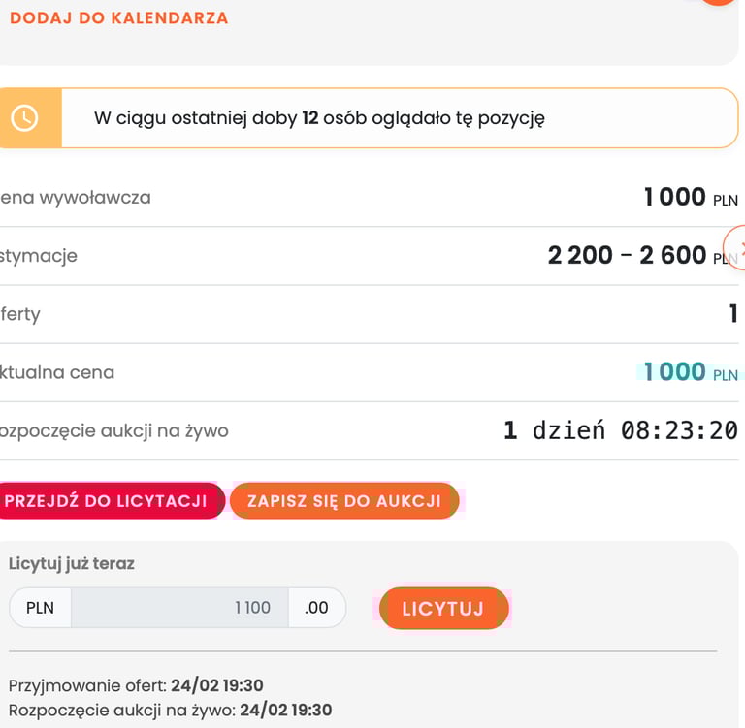Click the orange 'Licytuj' bid button
This screenshot has width=745, height=728.
443,609
